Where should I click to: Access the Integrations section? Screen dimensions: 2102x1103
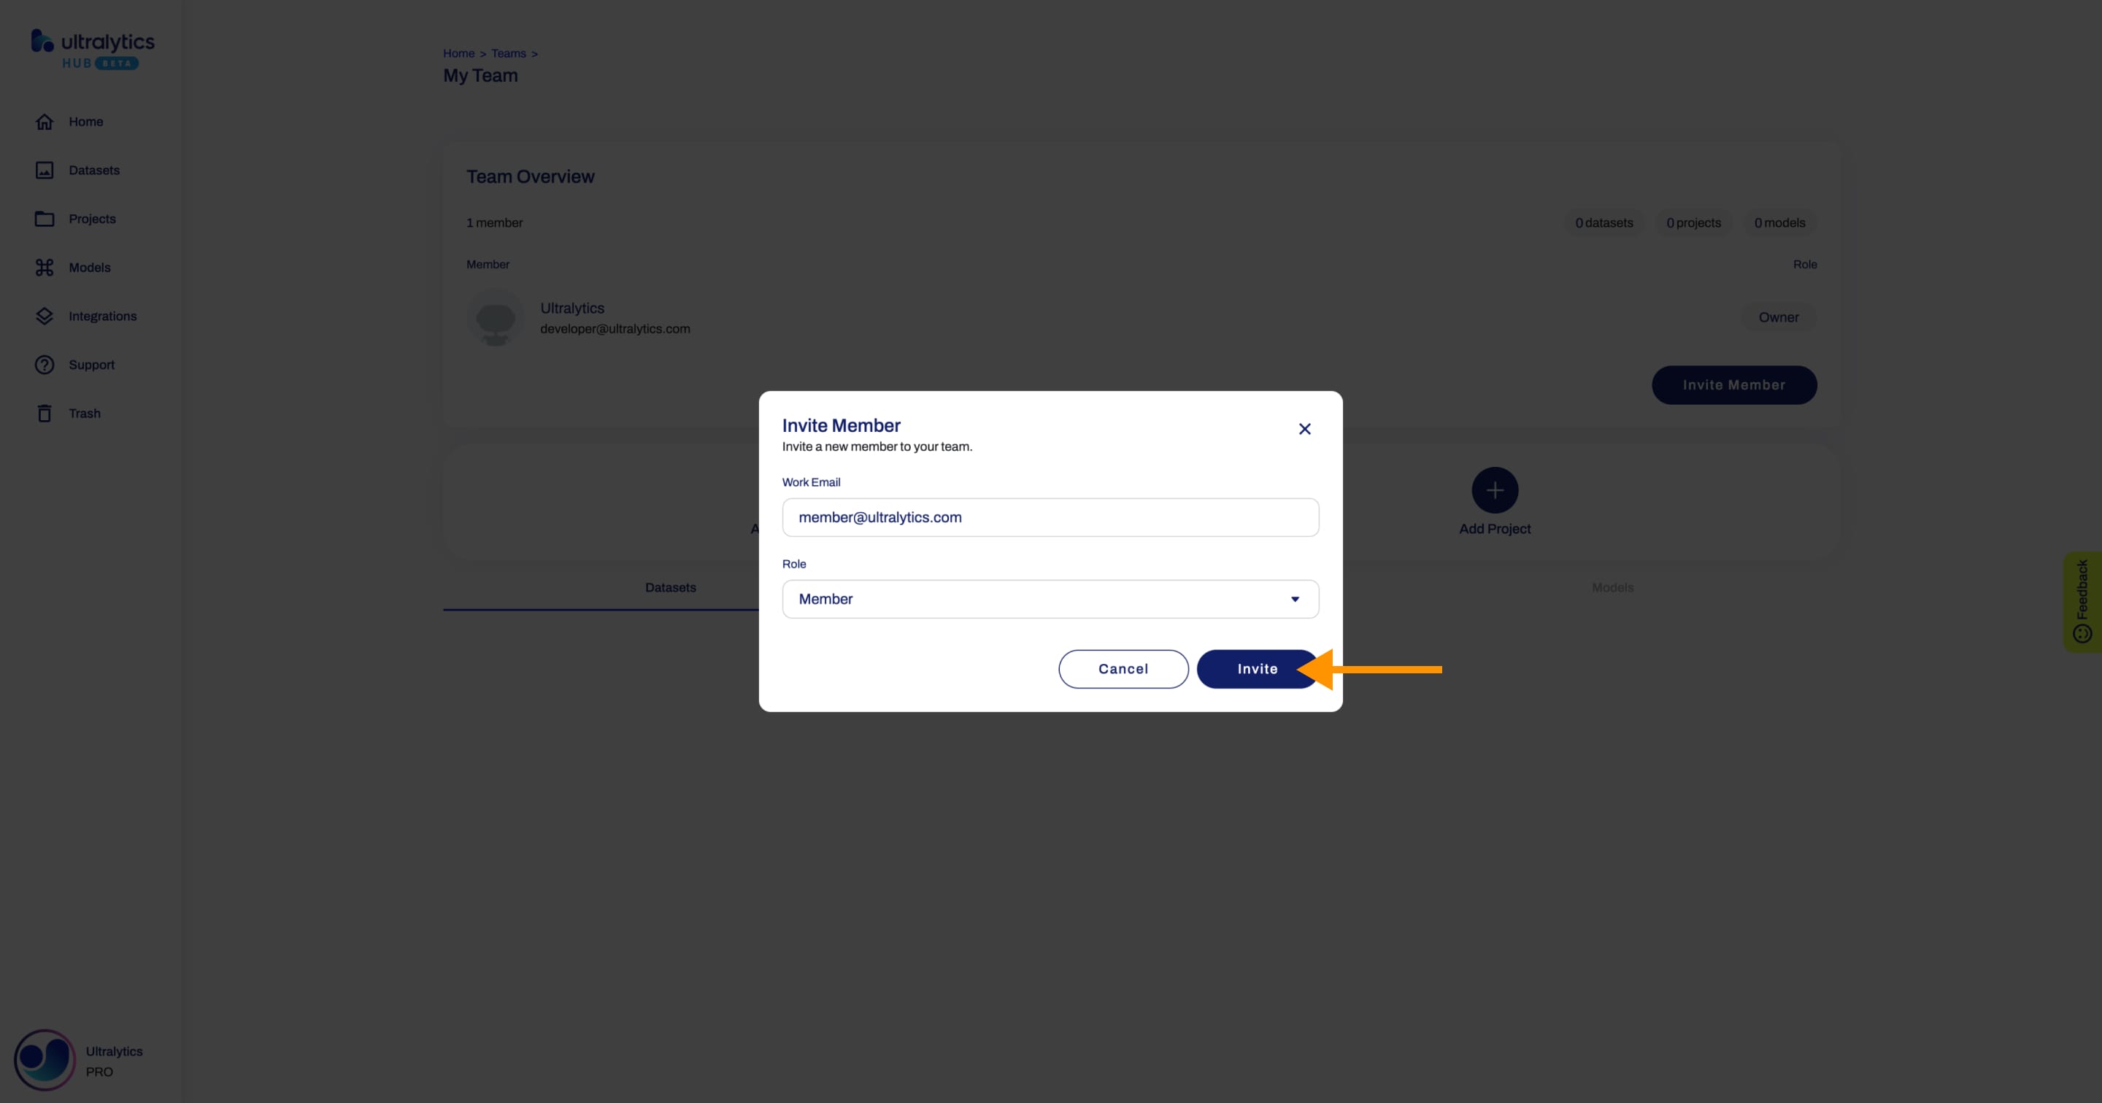(101, 315)
